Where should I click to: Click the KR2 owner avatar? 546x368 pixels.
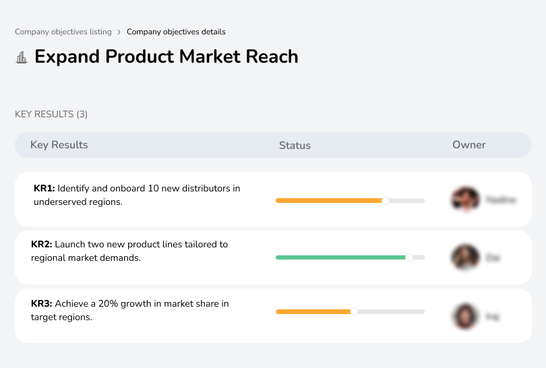click(466, 257)
